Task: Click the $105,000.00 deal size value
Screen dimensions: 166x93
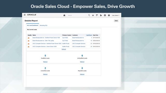Action: [96, 47]
